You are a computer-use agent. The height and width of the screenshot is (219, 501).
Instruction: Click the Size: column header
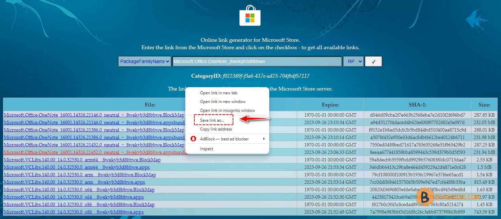[484, 105]
